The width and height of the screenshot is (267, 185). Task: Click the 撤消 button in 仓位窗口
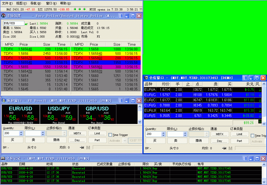(x=199, y=141)
